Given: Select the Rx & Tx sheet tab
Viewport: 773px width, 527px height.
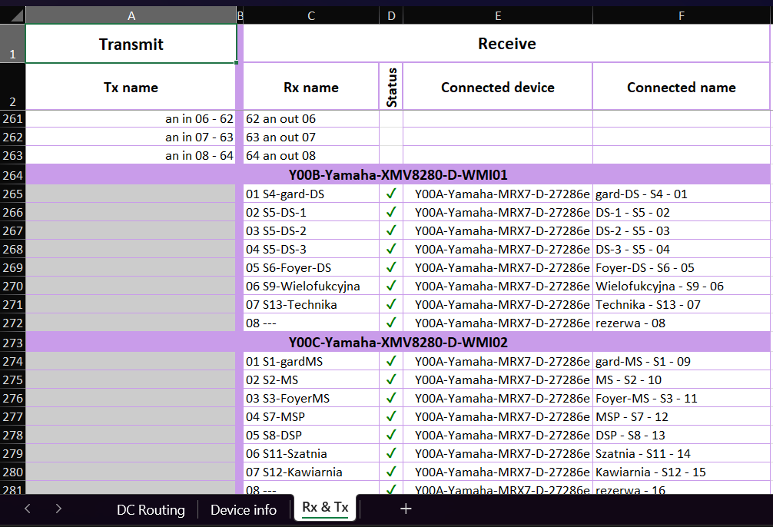Looking at the screenshot, I should coord(325,507).
